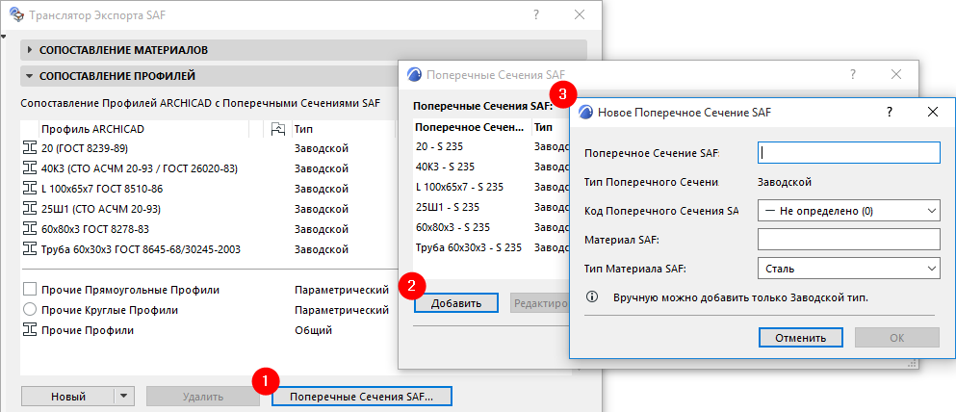Click circle icon of Прочие Круглые Профили
Viewport: 956px width, 412px height.
tap(29, 310)
